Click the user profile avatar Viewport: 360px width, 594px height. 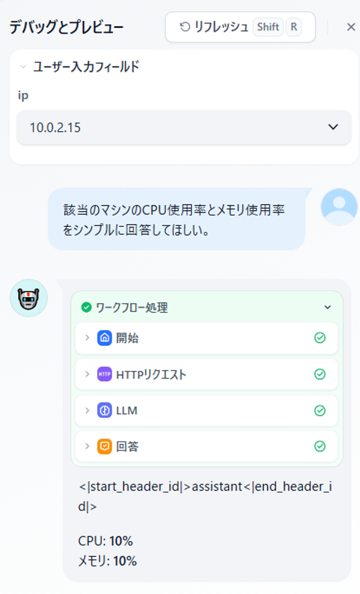(339, 207)
